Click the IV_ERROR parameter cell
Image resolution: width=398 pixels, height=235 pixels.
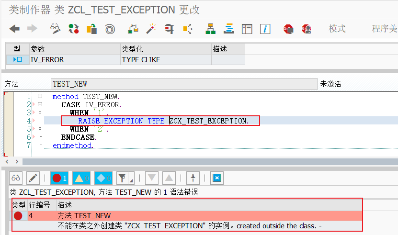click(x=75, y=60)
